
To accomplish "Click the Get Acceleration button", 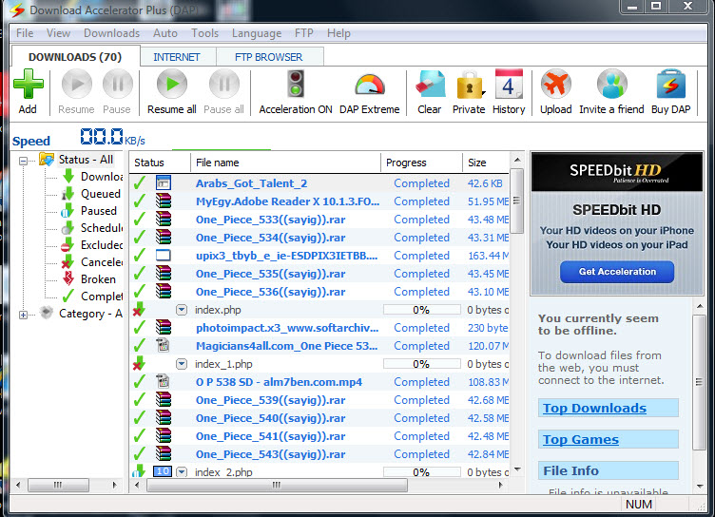I will point(617,272).
